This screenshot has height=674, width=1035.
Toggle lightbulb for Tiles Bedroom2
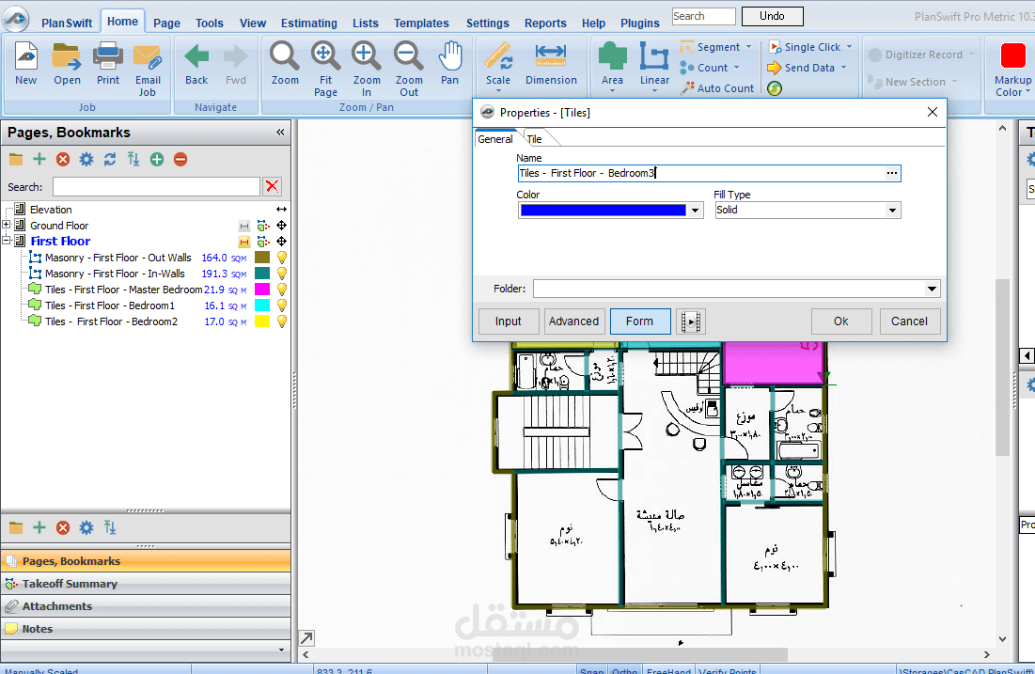[282, 321]
